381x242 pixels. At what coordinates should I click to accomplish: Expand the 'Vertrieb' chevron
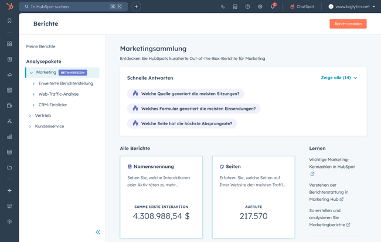[x=30, y=116]
